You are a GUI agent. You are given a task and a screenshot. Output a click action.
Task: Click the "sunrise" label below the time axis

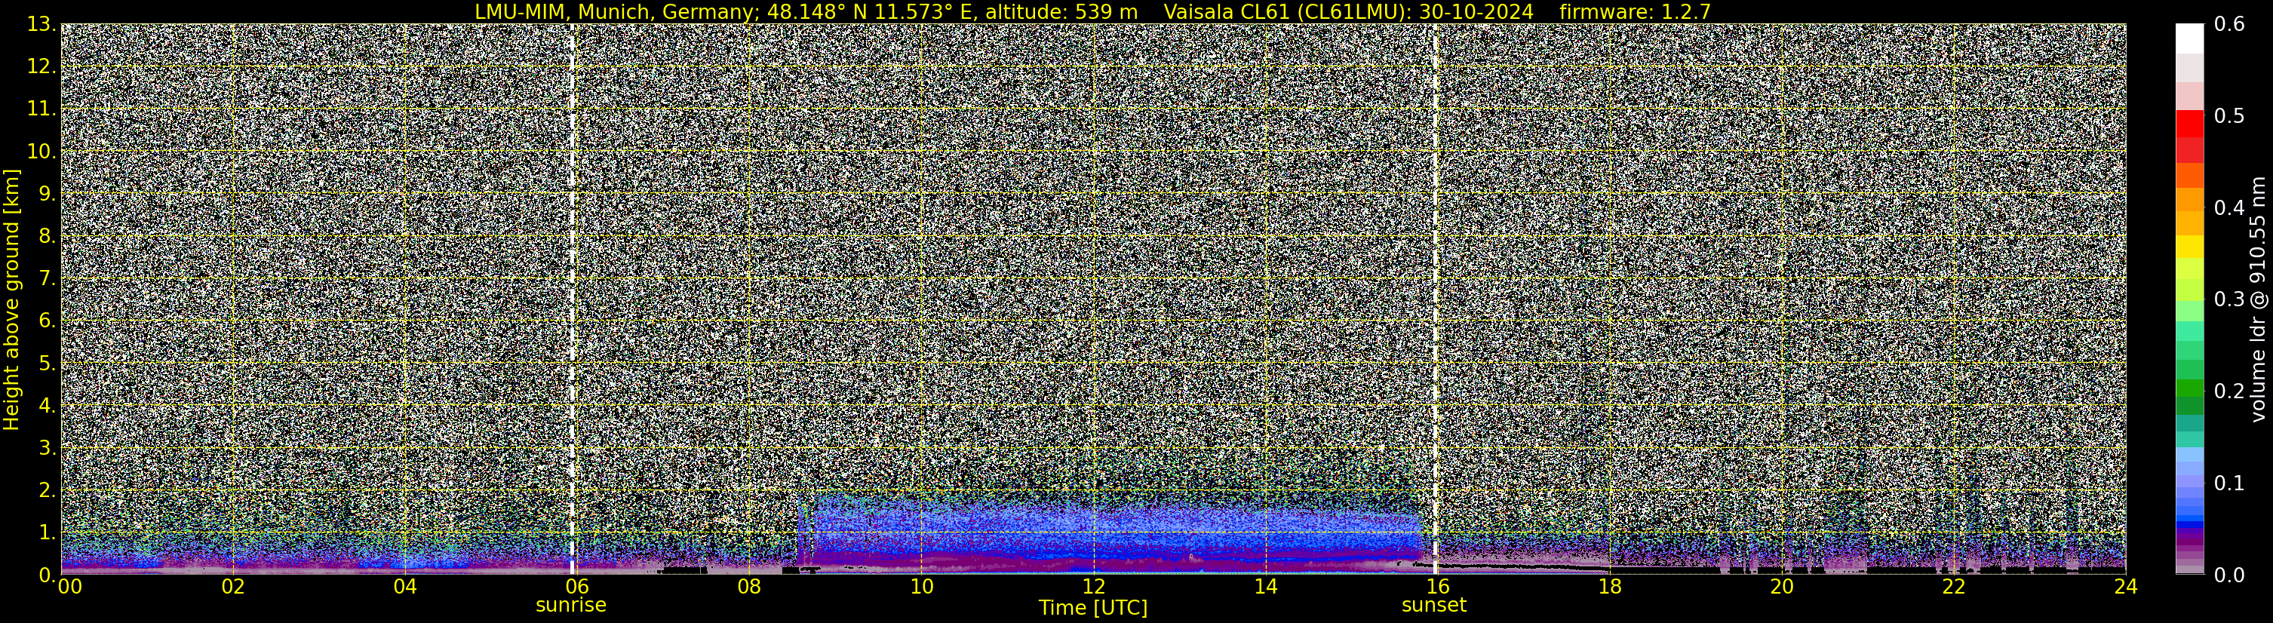[x=571, y=606]
